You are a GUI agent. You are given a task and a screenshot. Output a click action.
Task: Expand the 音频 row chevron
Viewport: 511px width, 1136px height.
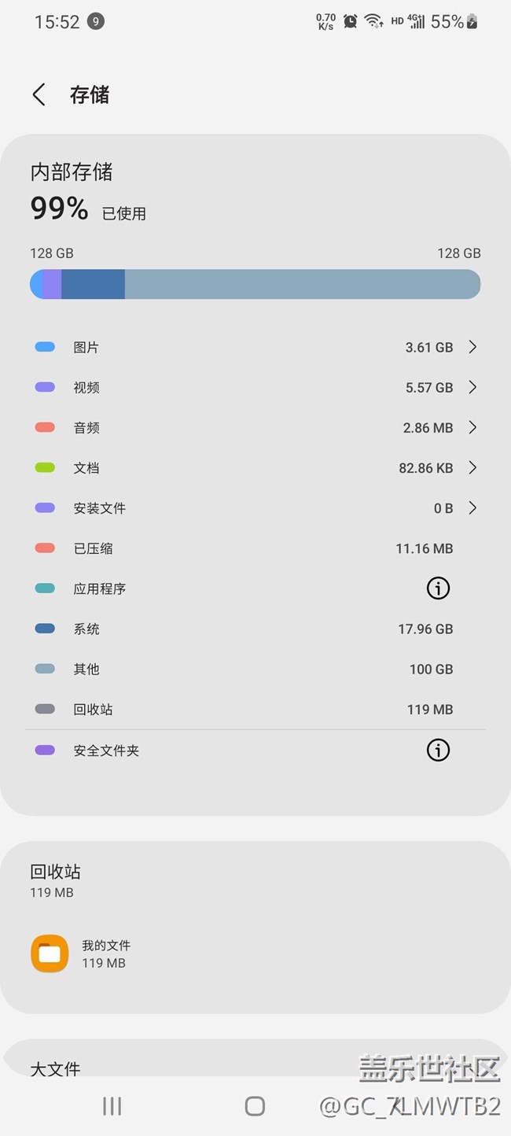pos(472,427)
